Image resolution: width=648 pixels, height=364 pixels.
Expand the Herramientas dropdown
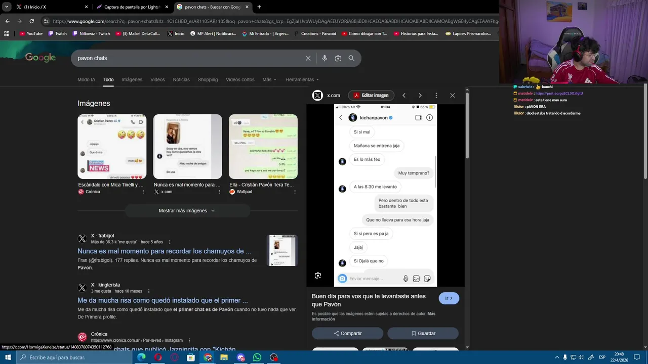(302, 79)
